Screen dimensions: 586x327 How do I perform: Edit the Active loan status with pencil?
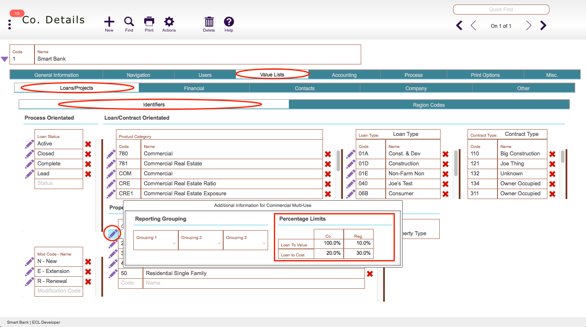click(29, 144)
